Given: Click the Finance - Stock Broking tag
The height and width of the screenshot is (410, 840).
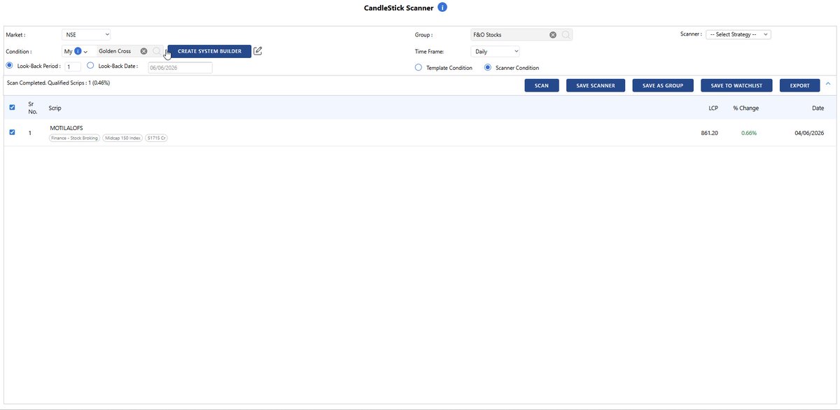Looking at the screenshot, I should point(74,139).
